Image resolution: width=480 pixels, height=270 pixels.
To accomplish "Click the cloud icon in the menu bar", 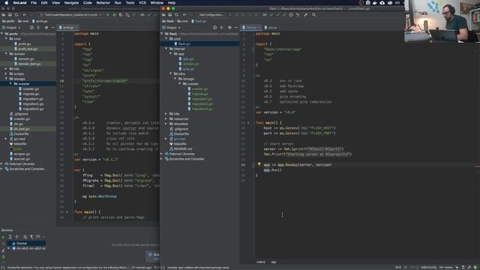I will (382, 3).
